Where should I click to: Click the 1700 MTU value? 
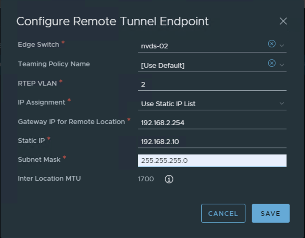tap(146, 179)
